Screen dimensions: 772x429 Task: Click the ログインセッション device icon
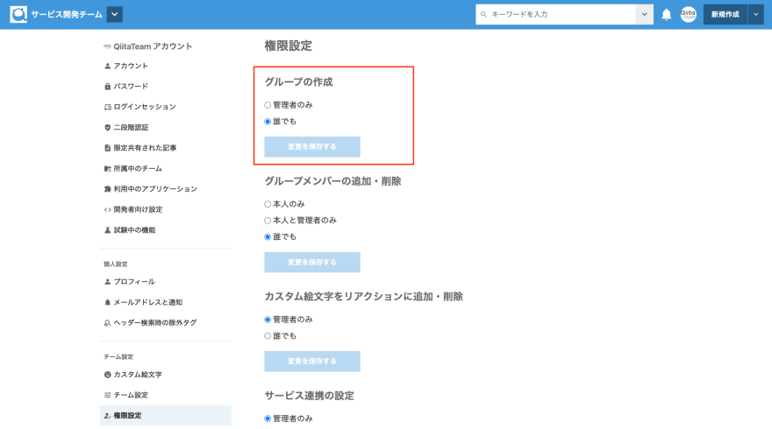tap(107, 107)
